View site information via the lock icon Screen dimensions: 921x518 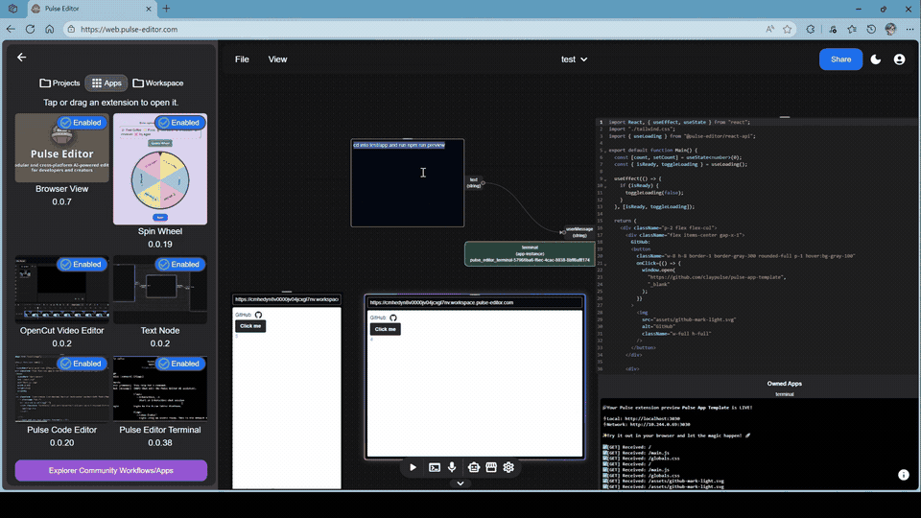71,29
